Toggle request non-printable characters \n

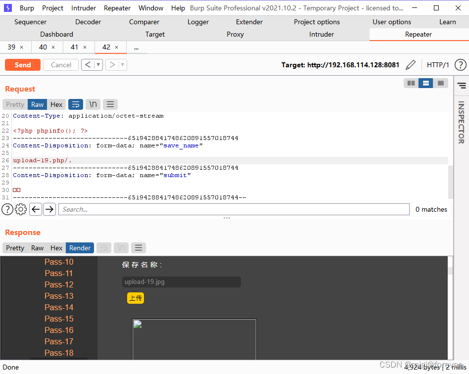tap(93, 104)
